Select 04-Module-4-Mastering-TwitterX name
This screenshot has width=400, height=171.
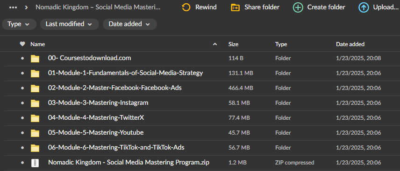point(96,117)
